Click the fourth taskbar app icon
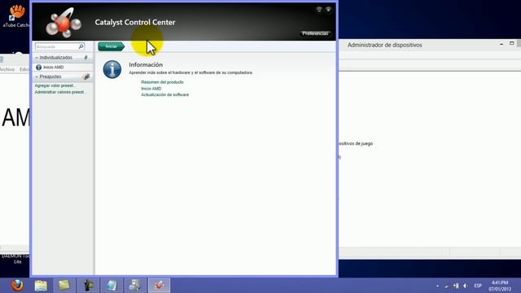Image resolution: width=521 pixels, height=293 pixels. tap(88, 286)
